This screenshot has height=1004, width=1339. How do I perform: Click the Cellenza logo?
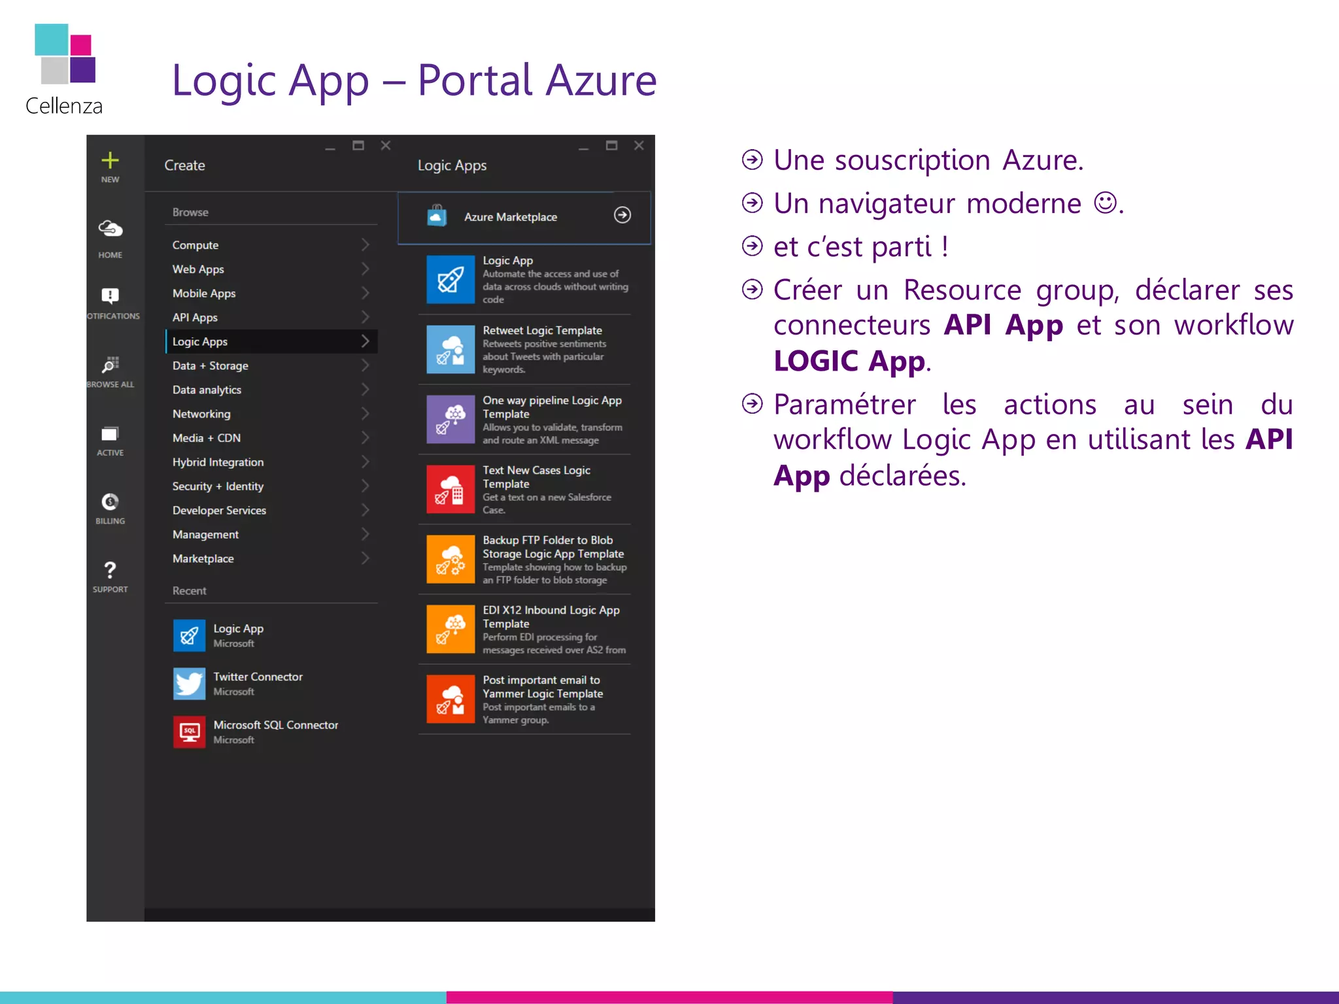click(x=65, y=70)
